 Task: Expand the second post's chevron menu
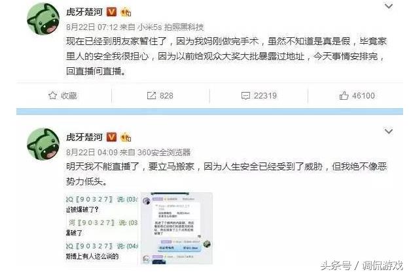point(389,131)
